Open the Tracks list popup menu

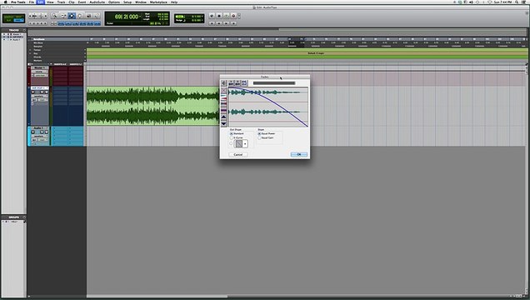click(24, 30)
